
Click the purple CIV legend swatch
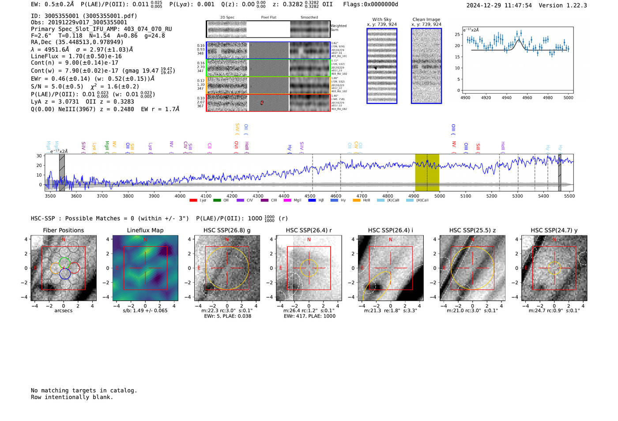[240, 201]
